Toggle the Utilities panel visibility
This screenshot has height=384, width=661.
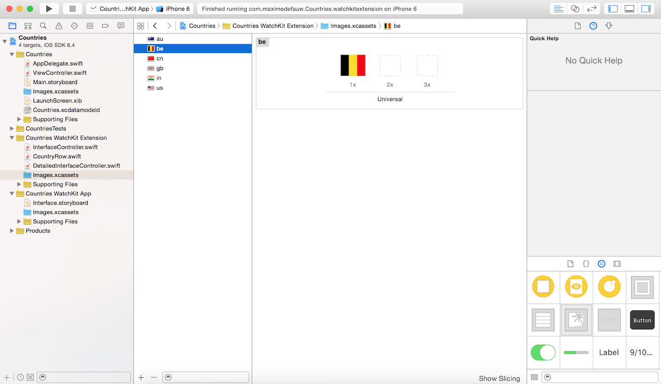[646, 9]
